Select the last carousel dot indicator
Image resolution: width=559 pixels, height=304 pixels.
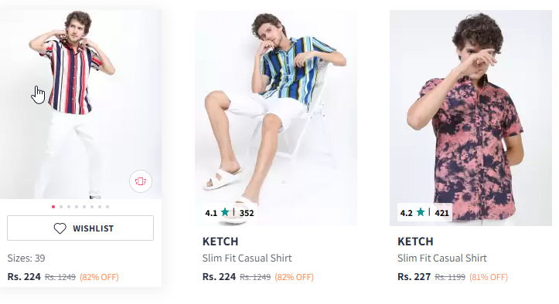107,207
